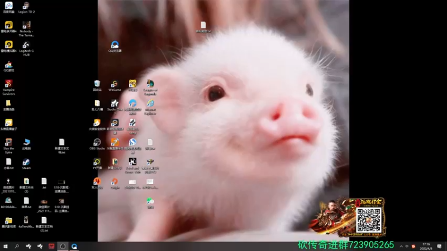
Task: Expand the system tray hidden icons chevron
Action: click(401, 247)
